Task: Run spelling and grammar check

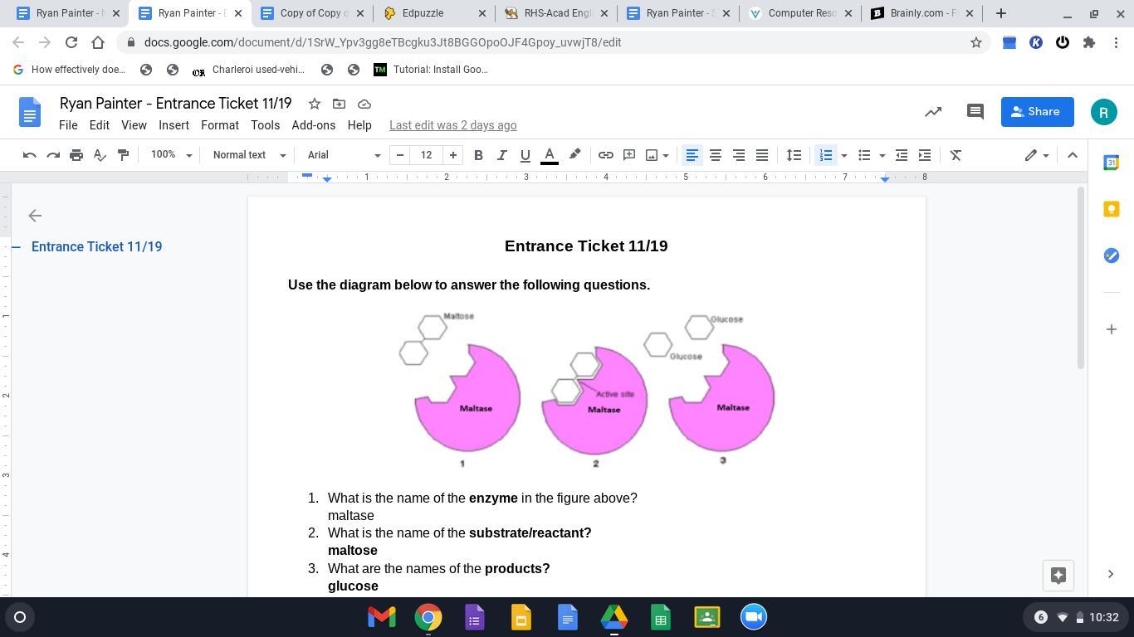Action: pyautogui.click(x=100, y=155)
